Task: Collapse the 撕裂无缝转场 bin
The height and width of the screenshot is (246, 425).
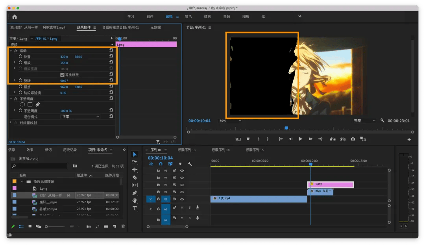Action: pos(22,181)
